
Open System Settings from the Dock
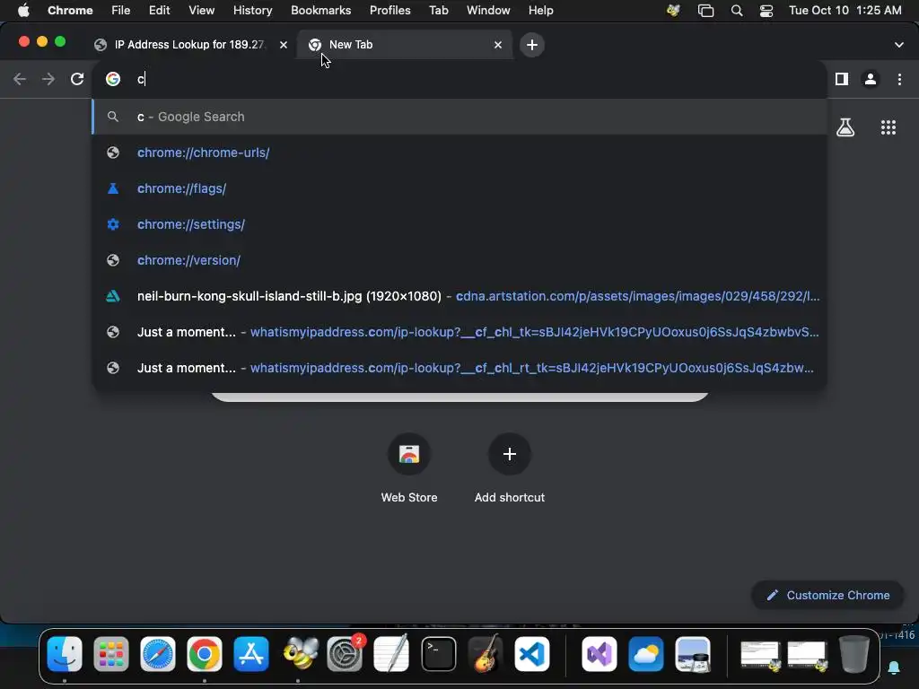(x=345, y=654)
